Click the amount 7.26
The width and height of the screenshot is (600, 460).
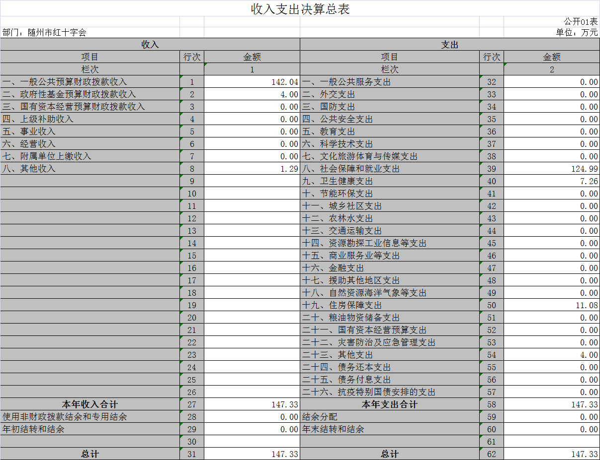point(552,181)
